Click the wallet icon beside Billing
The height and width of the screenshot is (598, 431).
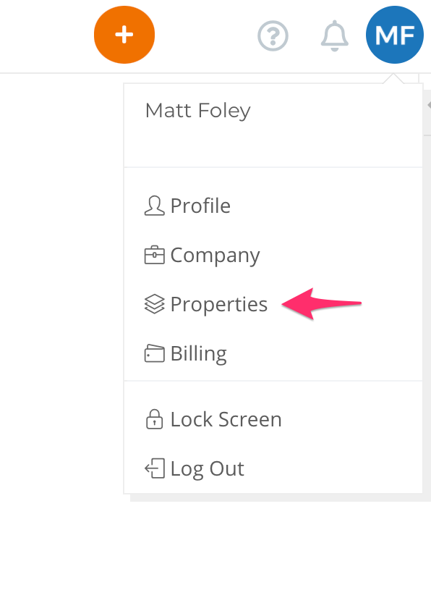tap(154, 353)
